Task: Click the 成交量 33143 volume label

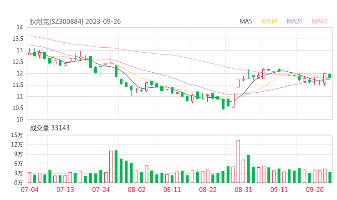Action: click(50, 128)
